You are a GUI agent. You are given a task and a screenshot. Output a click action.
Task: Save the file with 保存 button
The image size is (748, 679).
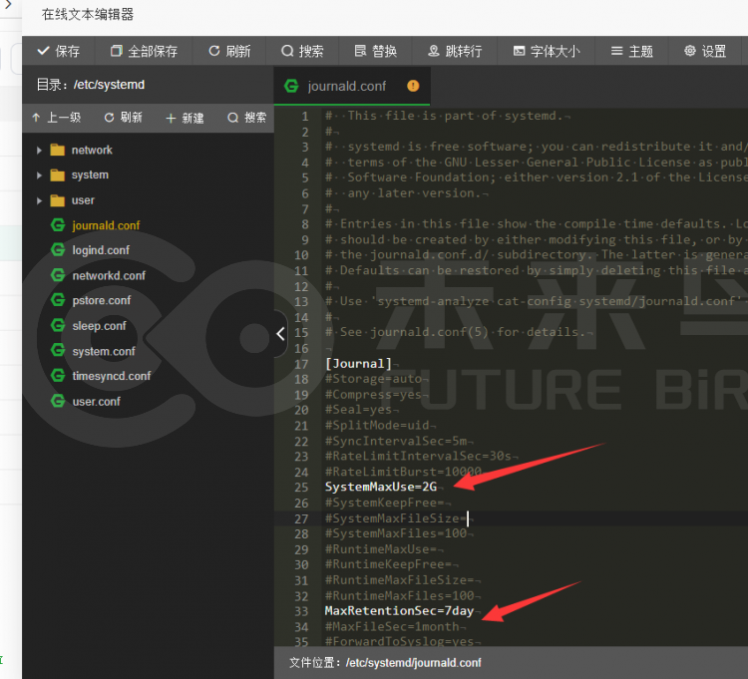(x=58, y=51)
